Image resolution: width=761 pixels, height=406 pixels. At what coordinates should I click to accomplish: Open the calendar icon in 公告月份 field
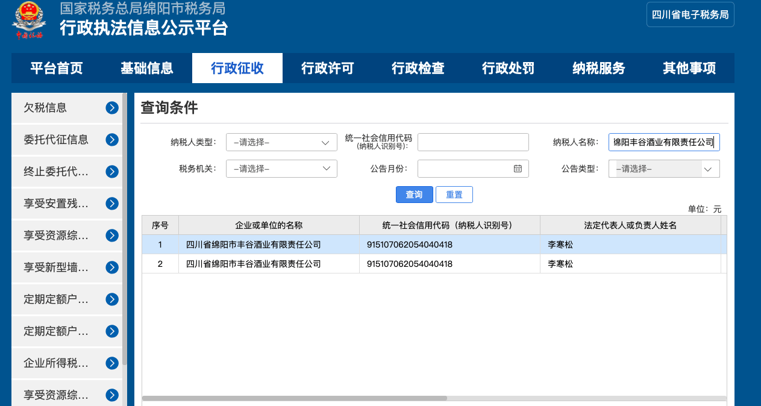(518, 169)
